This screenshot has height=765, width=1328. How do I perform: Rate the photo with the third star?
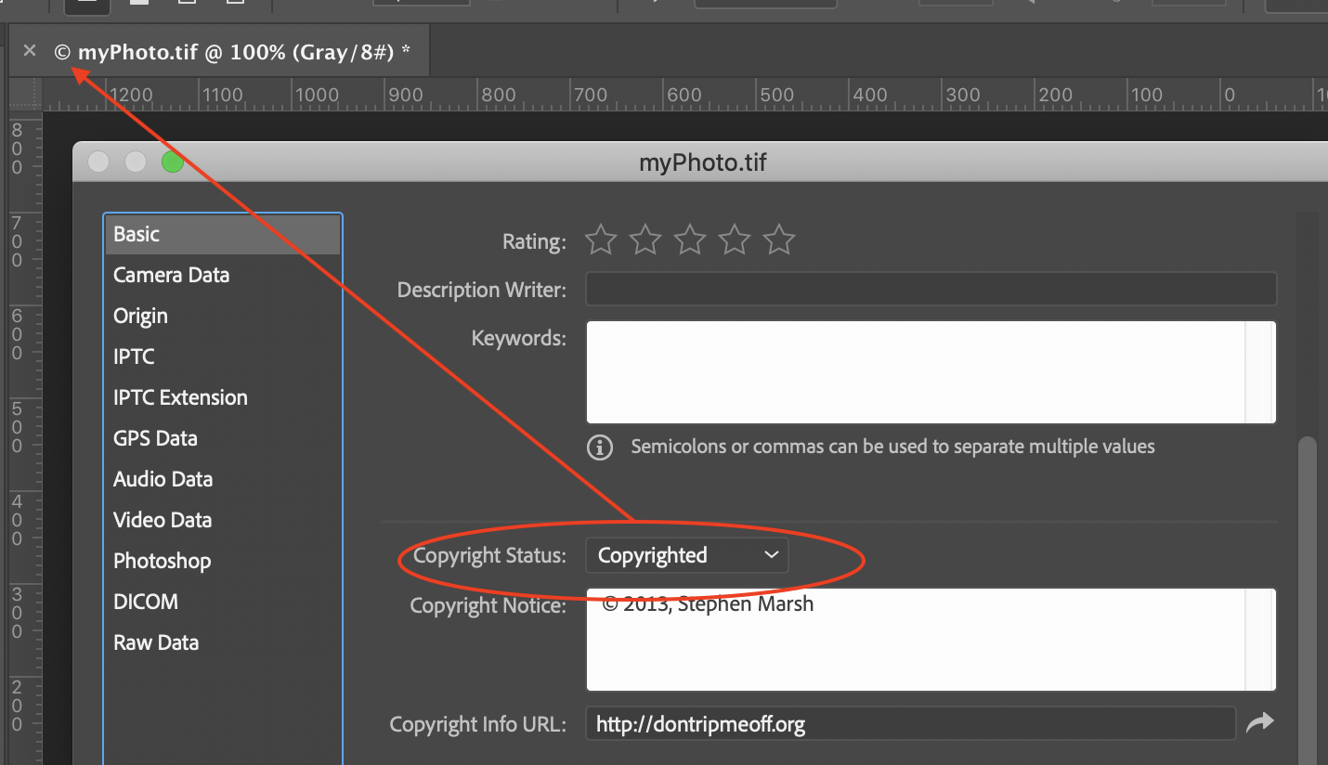689,240
